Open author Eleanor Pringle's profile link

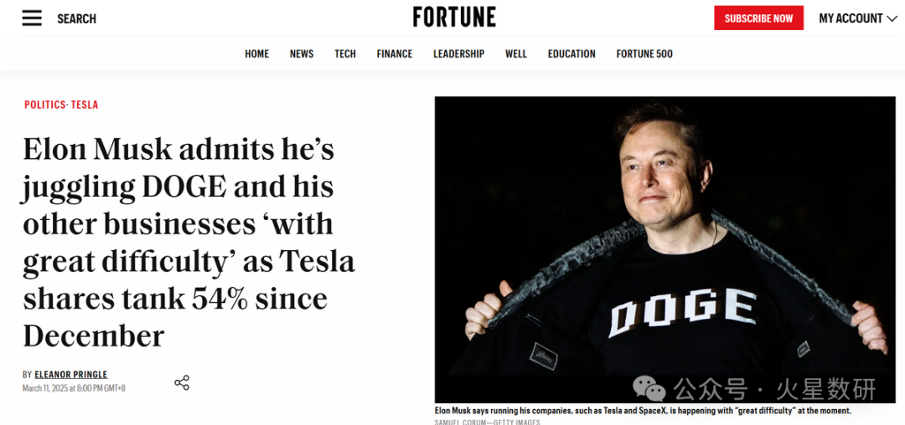(x=71, y=375)
